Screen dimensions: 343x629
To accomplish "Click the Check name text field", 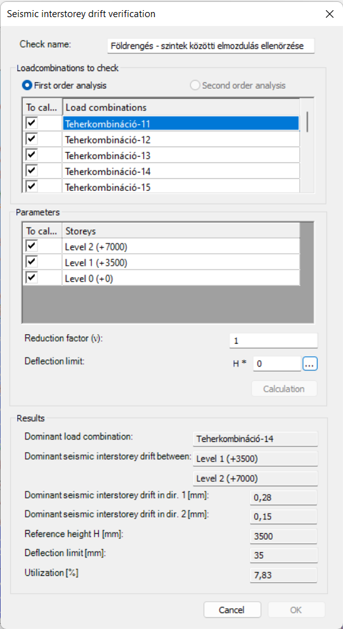I will tap(211, 46).
